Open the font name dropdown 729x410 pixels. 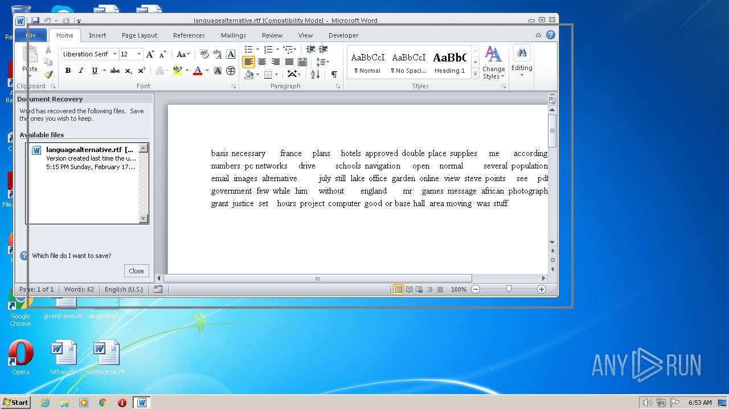coord(114,54)
